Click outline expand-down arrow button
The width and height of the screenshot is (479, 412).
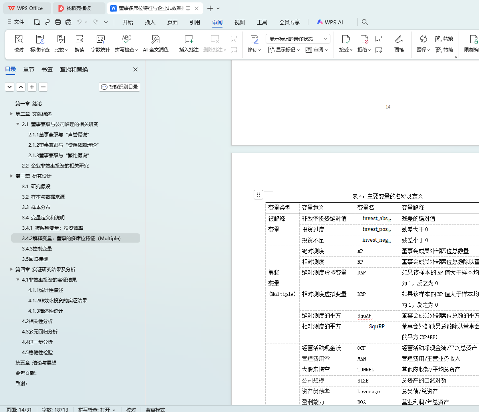click(x=10, y=87)
